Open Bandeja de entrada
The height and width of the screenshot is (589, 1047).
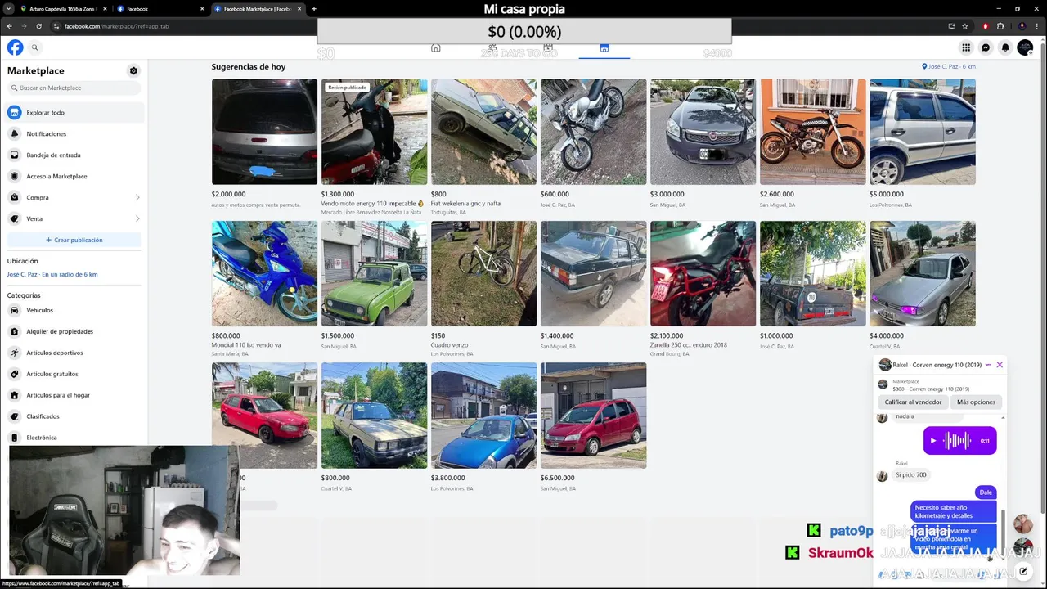pos(74,155)
